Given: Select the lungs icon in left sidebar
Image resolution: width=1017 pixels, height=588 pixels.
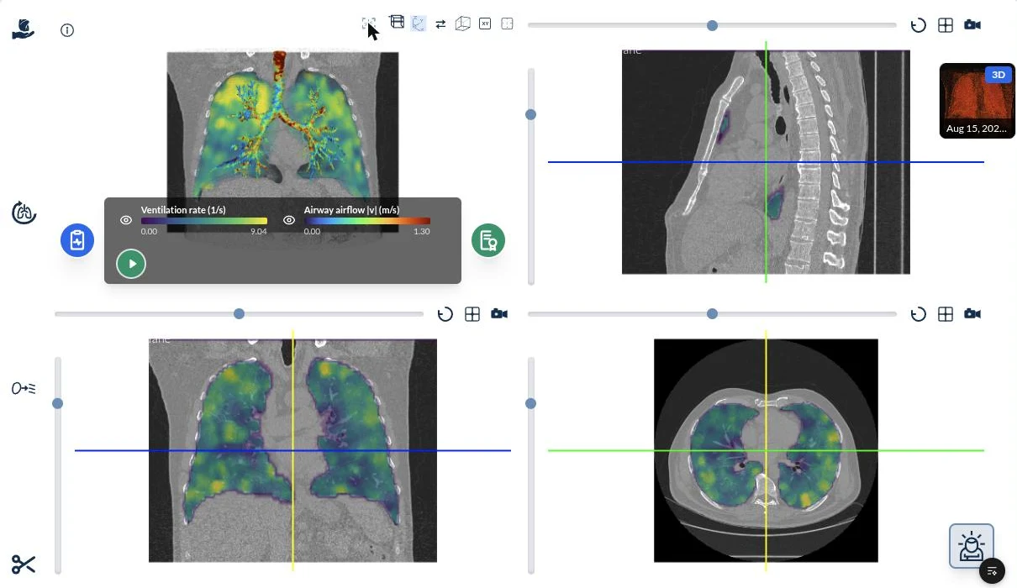Looking at the screenshot, I should point(24,213).
